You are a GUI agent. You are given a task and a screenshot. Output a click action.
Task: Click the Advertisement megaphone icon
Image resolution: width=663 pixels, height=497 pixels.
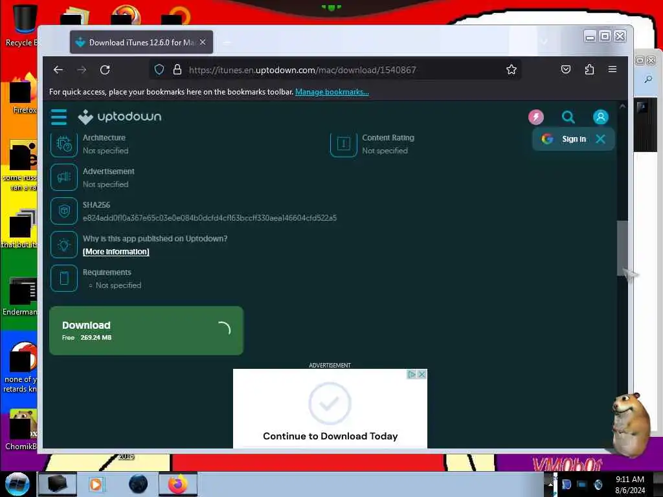pyautogui.click(x=64, y=177)
